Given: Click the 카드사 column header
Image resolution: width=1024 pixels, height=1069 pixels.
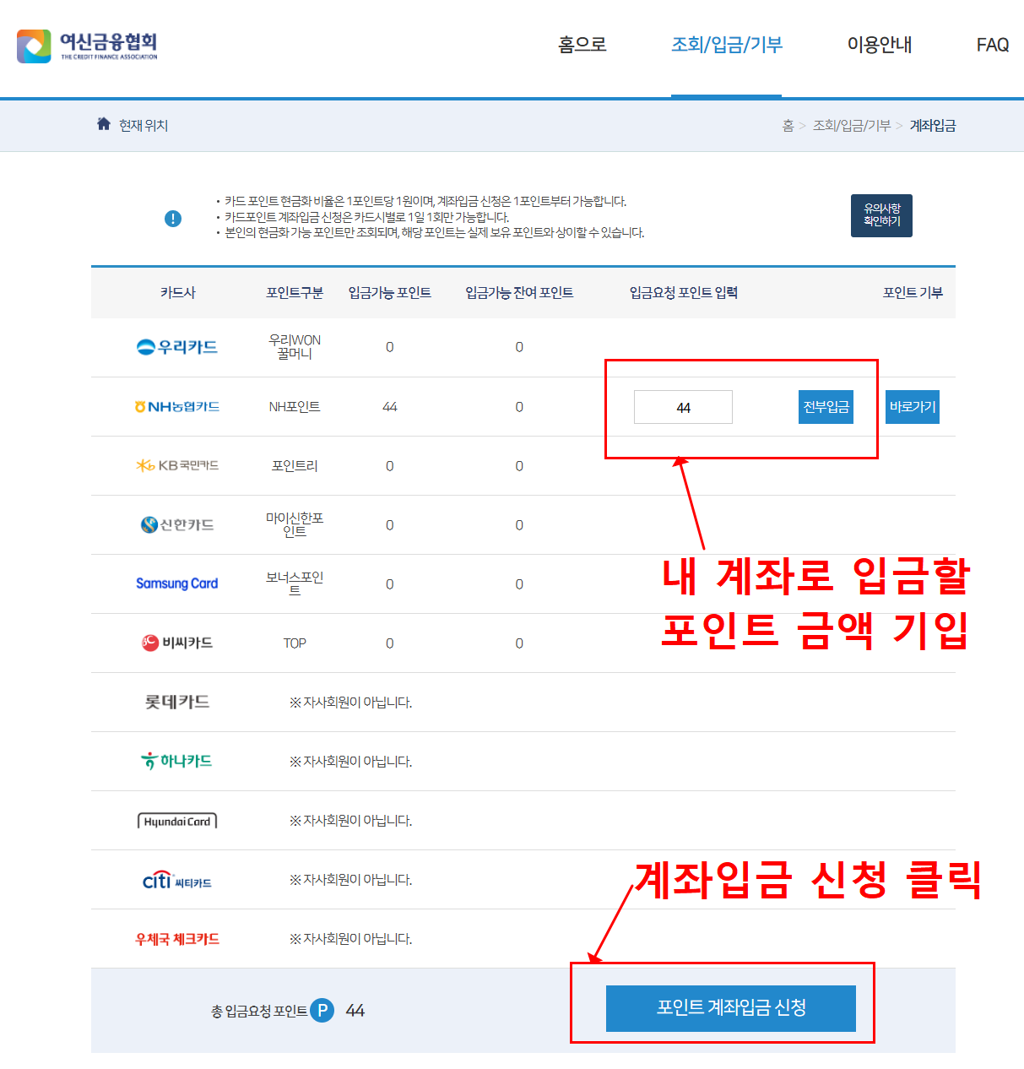Looking at the screenshot, I should 177,292.
